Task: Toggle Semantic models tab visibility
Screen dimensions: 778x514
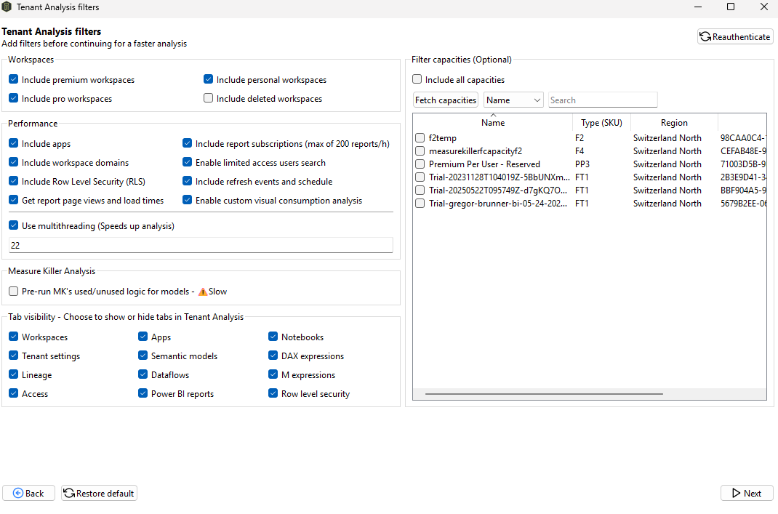Action: [x=143, y=356]
